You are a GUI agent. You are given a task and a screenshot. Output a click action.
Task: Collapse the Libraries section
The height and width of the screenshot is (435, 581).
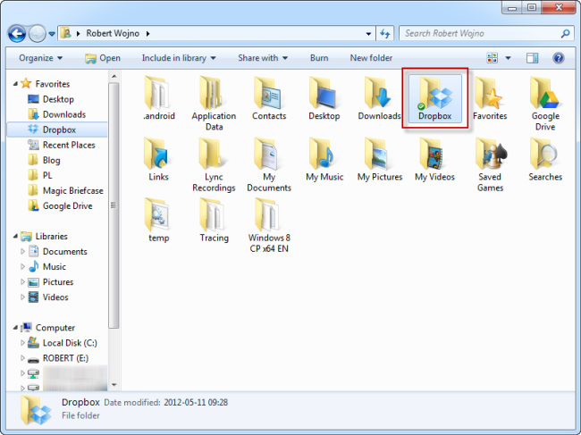pyautogui.click(x=15, y=236)
